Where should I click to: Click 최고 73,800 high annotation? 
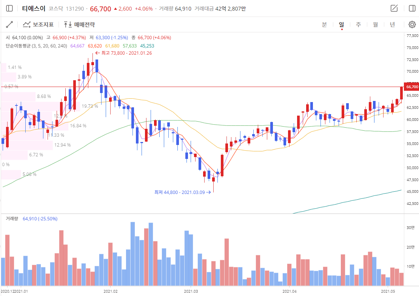tap(123, 53)
